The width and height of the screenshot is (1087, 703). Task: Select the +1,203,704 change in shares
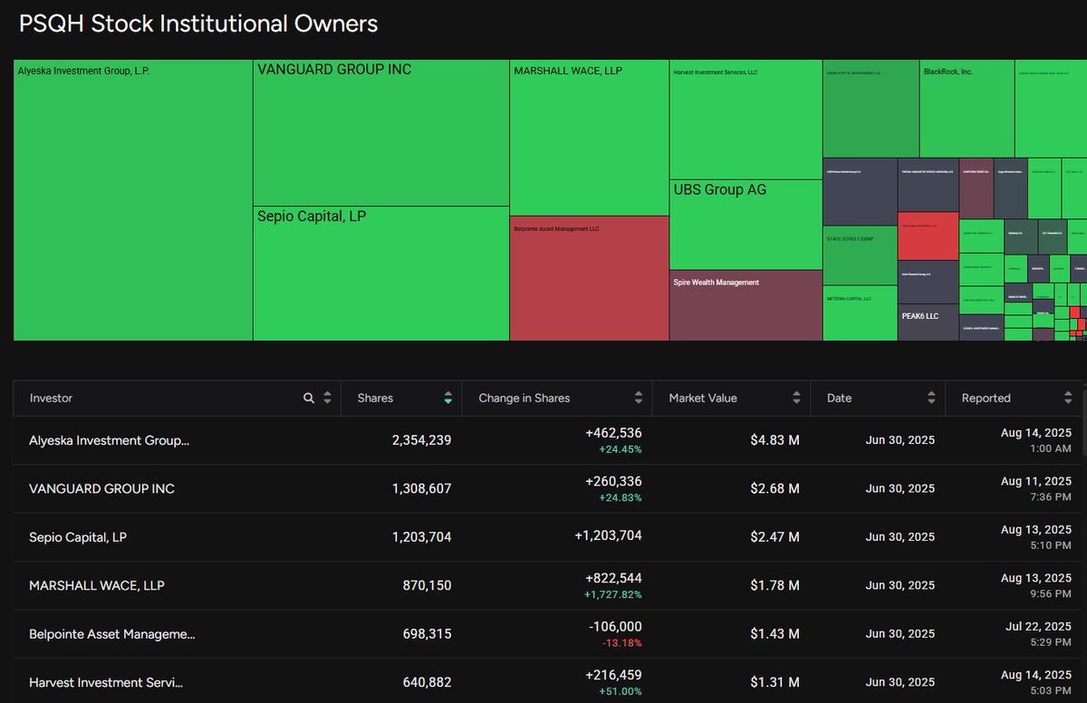point(608,535)
